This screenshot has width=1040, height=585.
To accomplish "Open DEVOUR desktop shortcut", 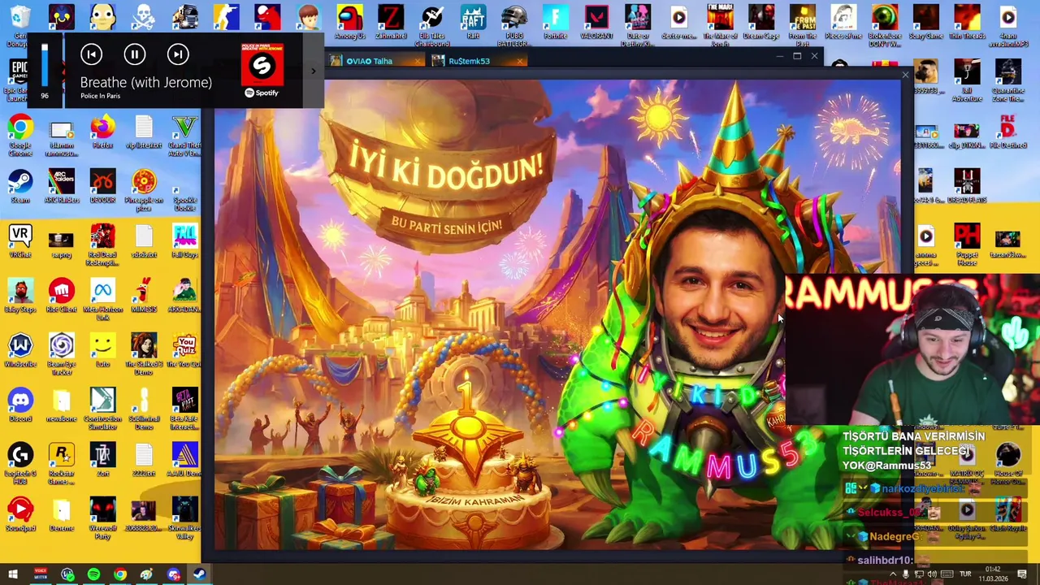I will 102,187.
